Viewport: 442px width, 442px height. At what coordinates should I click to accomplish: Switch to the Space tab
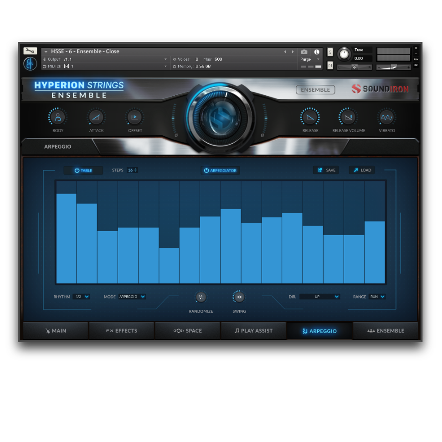point(187,331)
